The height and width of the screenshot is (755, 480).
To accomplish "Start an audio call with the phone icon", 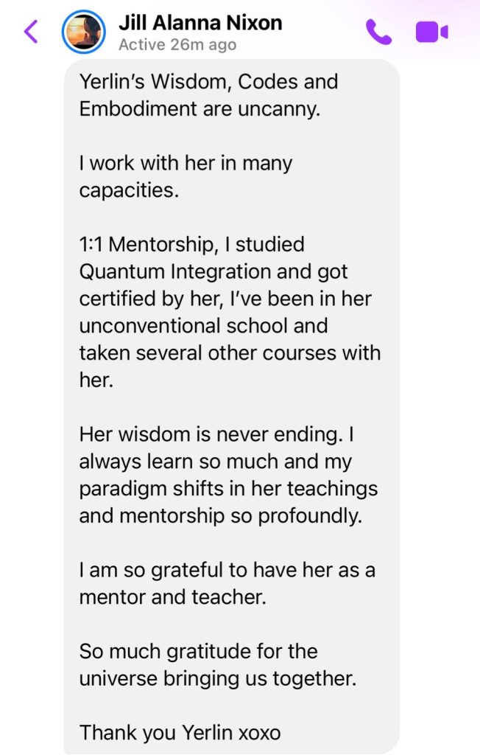I will coord(378,32).
